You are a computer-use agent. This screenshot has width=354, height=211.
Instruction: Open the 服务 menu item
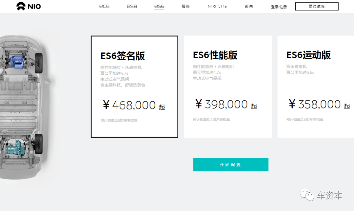(x=186, y=6)
